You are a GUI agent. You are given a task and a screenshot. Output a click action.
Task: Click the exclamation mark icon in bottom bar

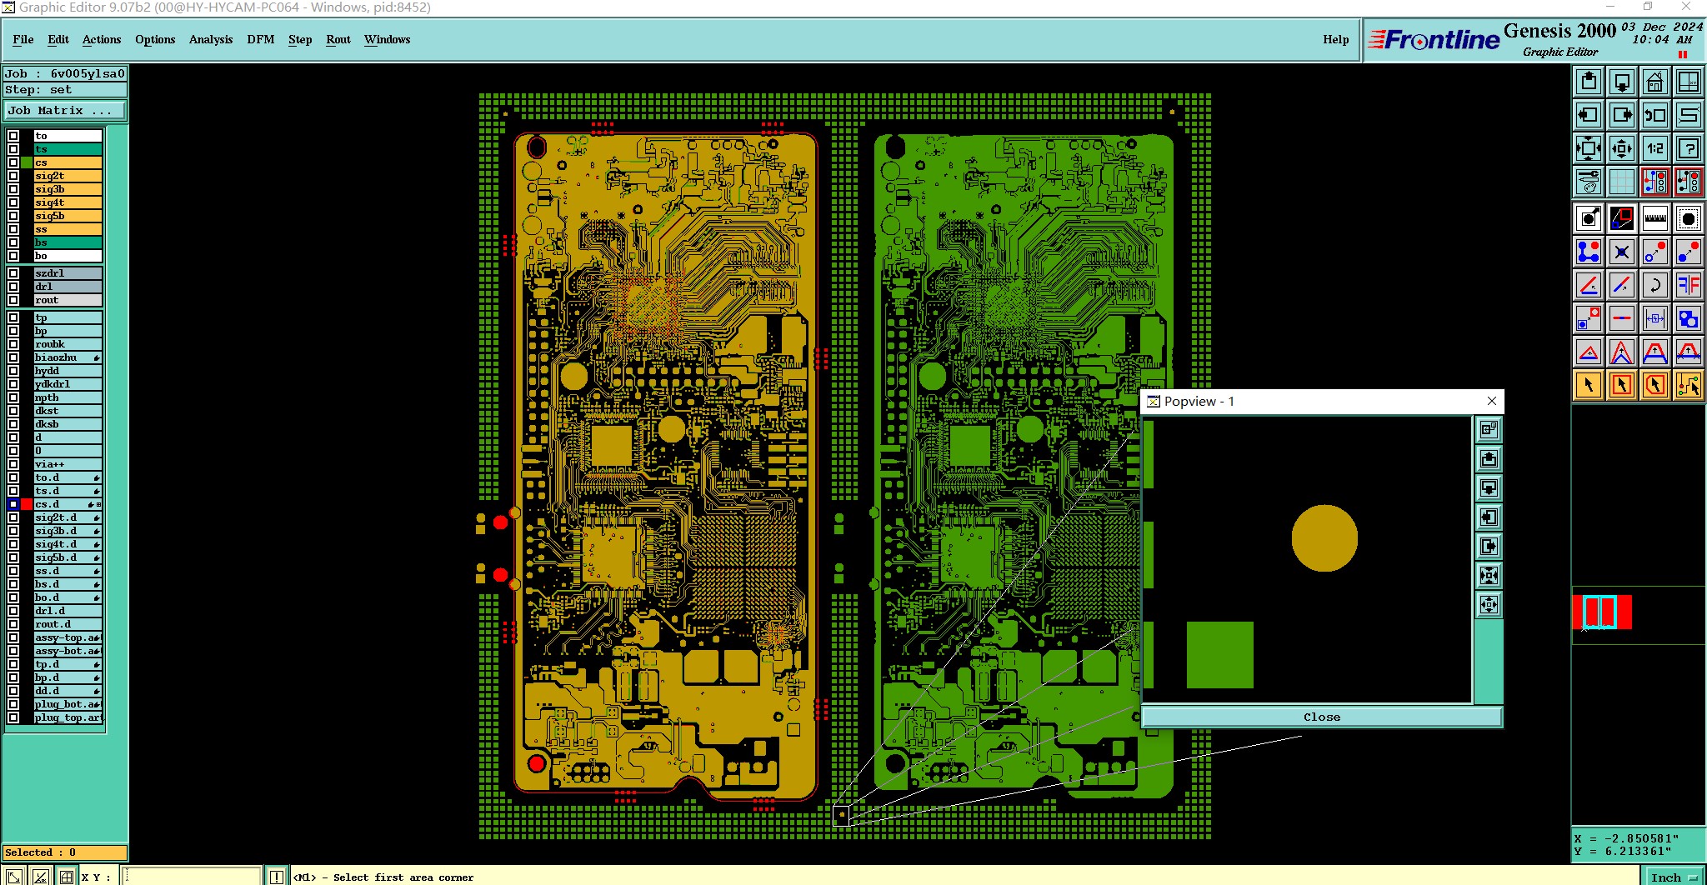[276, 877]
